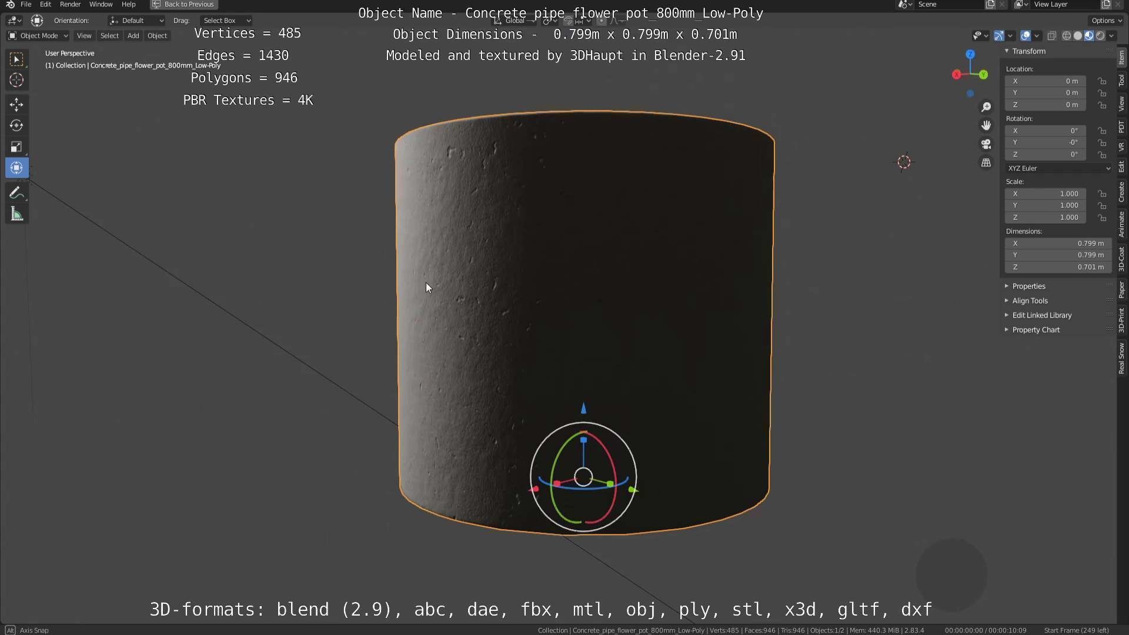Click new view layer icon
This screenshot has width=1129, height=635.
coord(1105,4)
